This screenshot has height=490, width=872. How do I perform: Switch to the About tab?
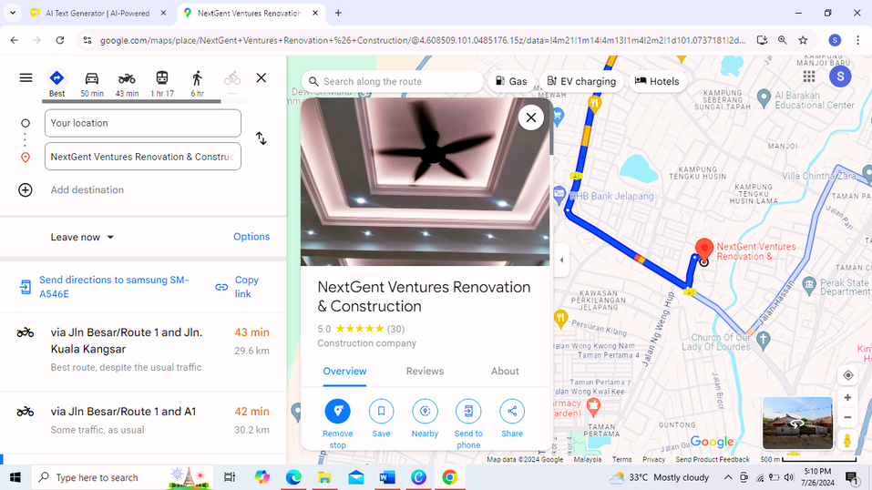505,372
